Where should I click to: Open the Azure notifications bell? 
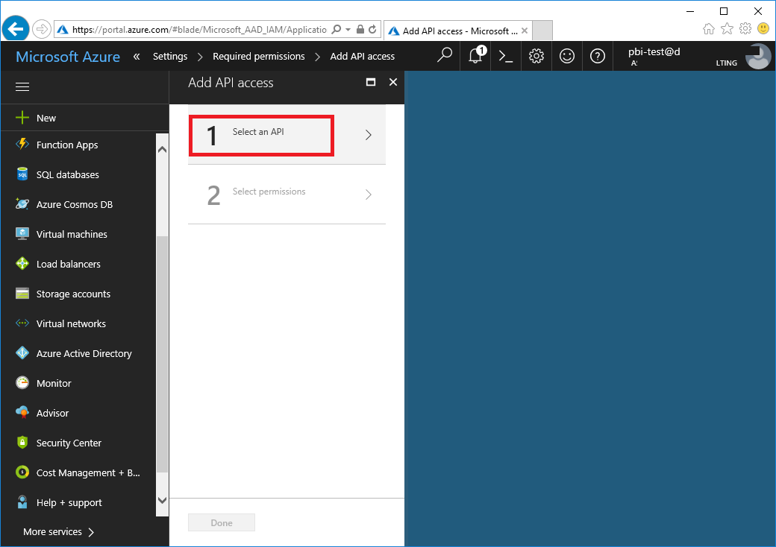(x=475, y=56)
